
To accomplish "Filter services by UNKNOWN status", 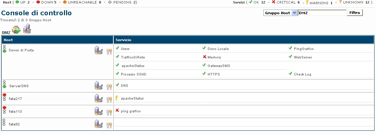I will [x=354, y=2].
